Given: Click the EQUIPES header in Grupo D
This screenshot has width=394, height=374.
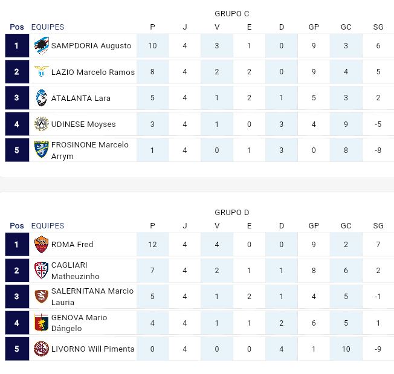Looking at the screenshot, I should (48, 225).
